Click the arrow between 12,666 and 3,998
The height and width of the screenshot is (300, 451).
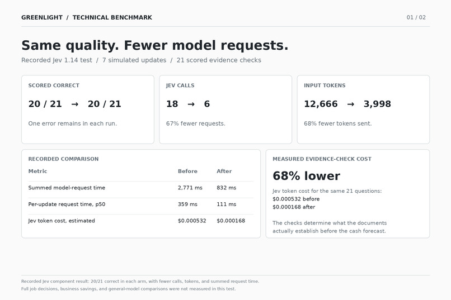coord(350,104)
